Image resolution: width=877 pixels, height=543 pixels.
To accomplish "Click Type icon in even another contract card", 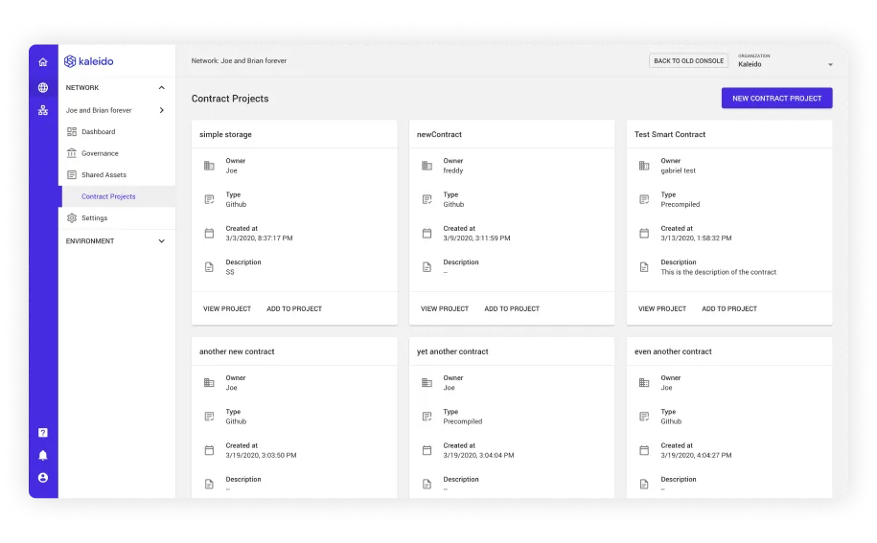I will pyautogui.click(x=644, y=417).
